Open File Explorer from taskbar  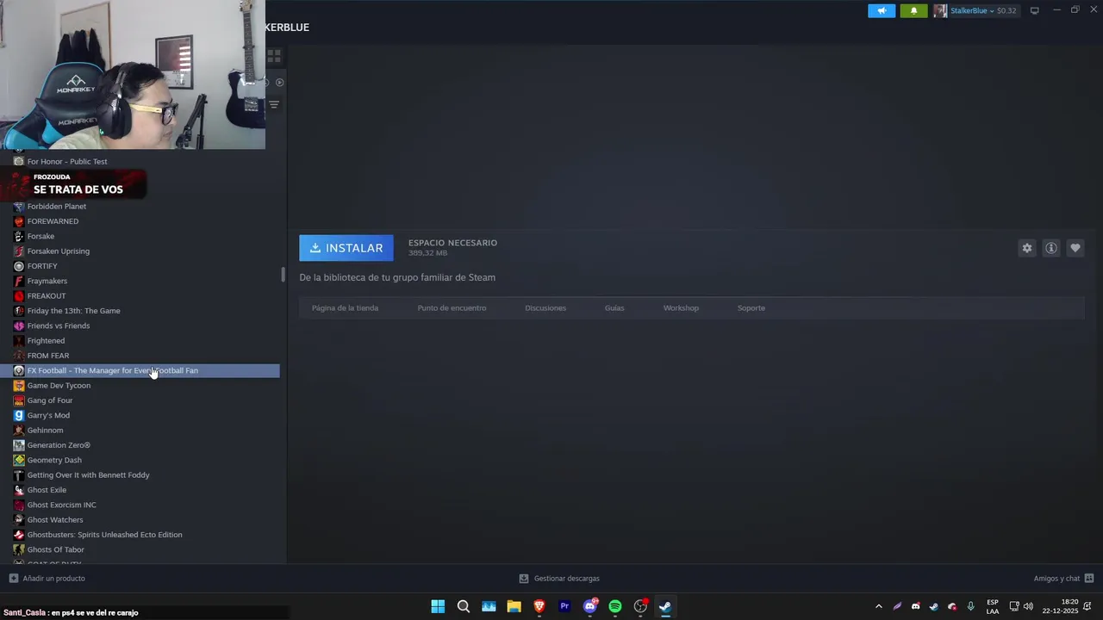pos(514,606)
